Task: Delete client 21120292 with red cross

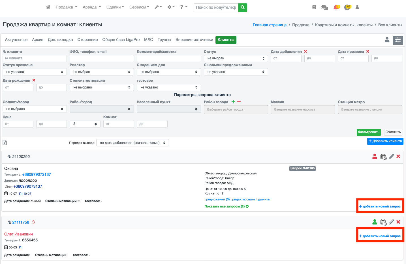Action: 398,157
